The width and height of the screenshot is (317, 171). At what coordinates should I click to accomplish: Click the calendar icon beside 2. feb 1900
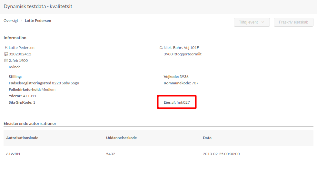pyautogui.click(x=6, y=61)
